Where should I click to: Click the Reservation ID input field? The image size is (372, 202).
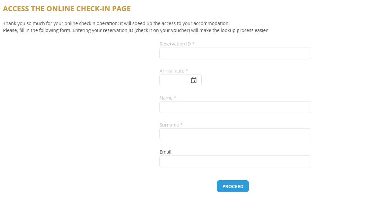pyautogui.click(x=235, y=53)
